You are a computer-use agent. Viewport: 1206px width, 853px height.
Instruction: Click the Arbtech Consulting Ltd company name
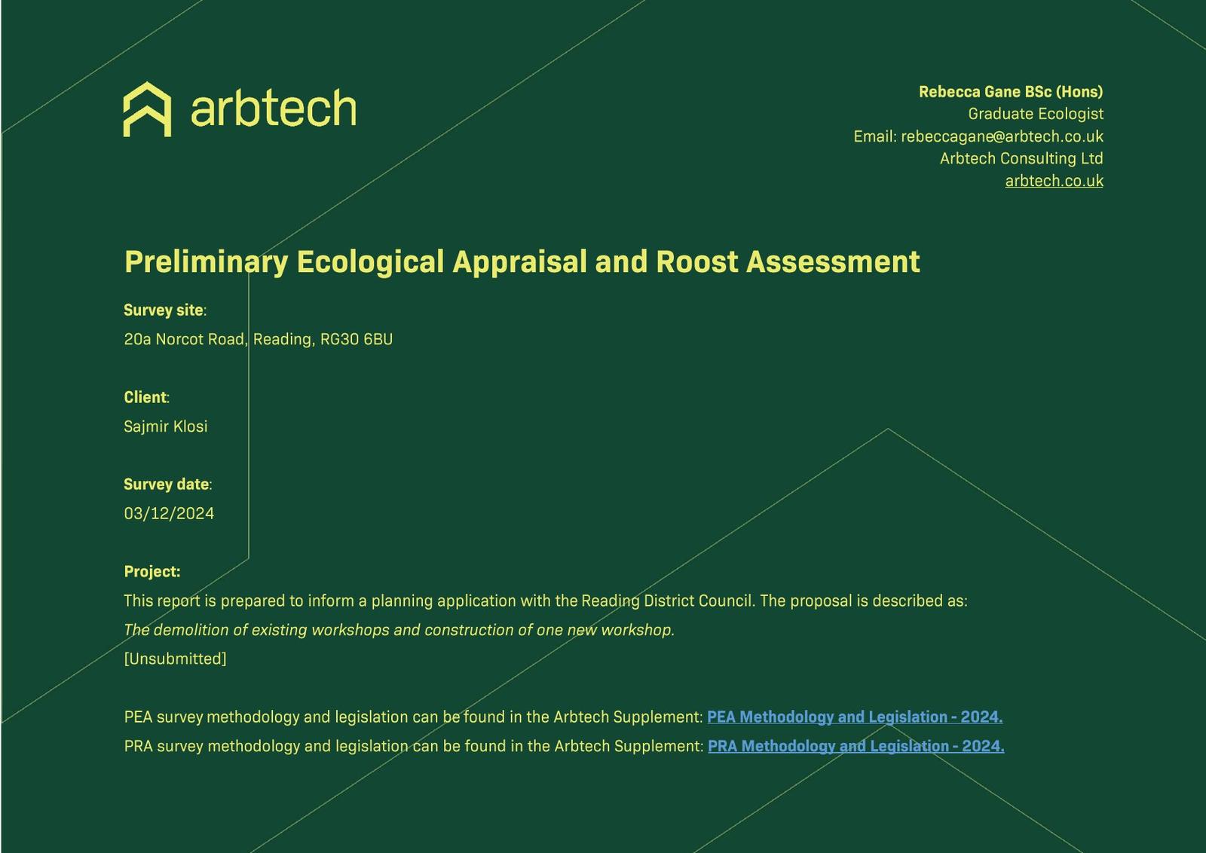click(x=1021, y=158)
